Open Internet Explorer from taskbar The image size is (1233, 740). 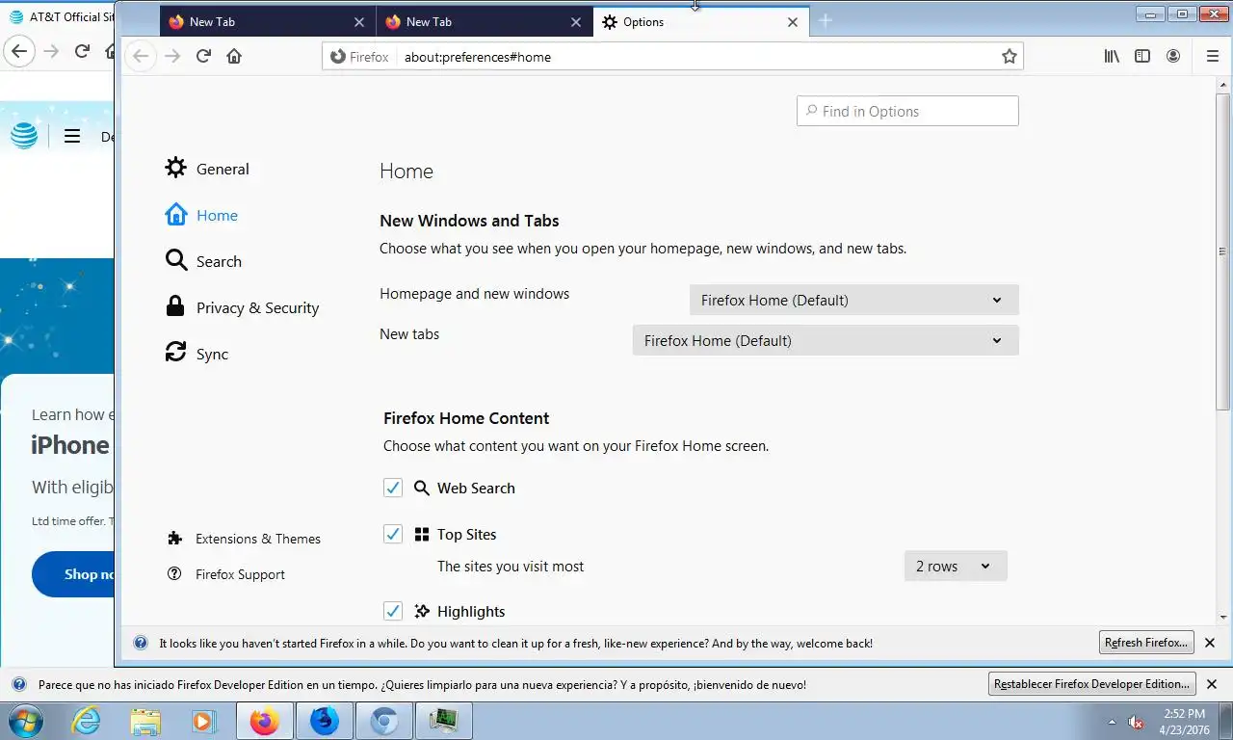point(86,721)
